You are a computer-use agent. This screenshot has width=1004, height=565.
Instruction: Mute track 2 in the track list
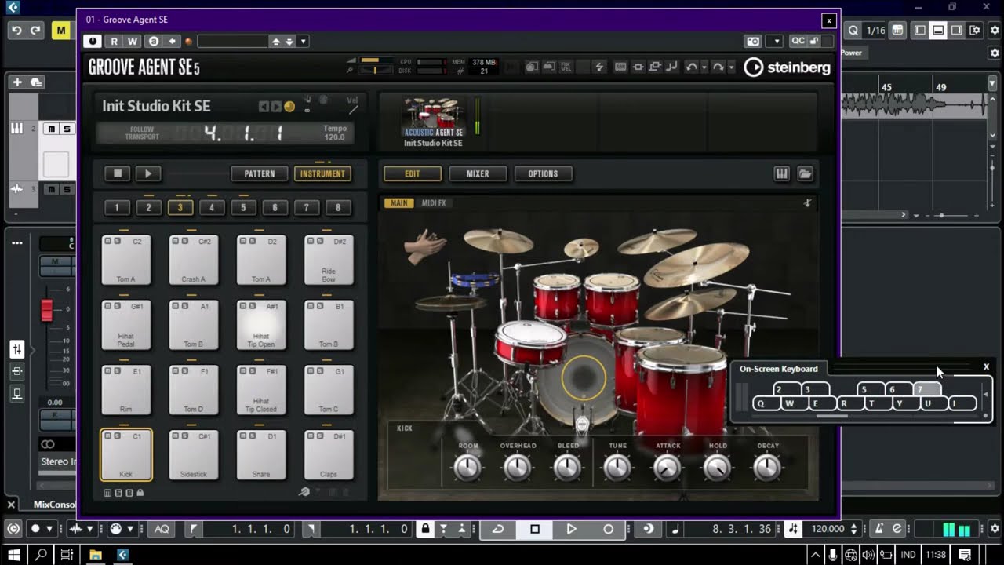[53, 129]
